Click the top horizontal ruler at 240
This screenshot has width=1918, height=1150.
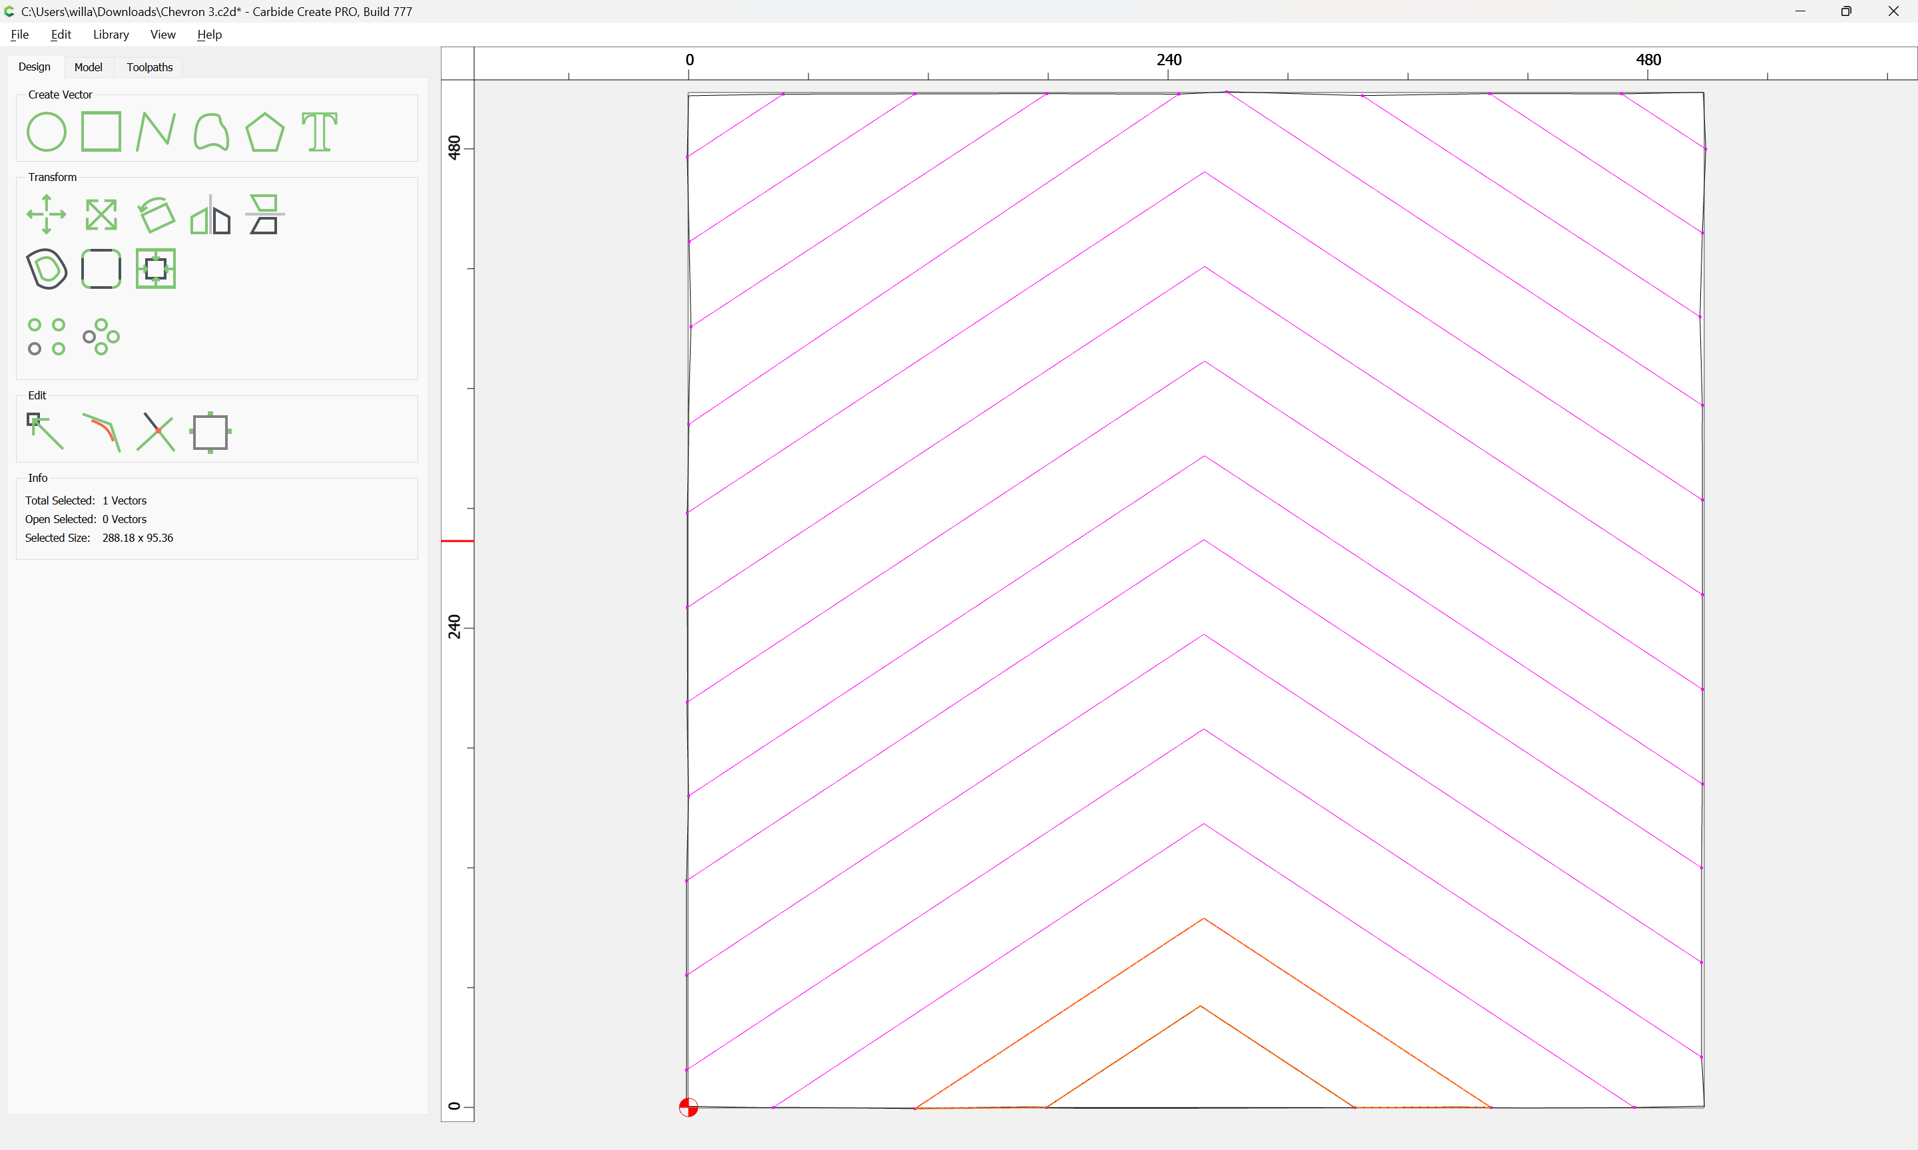click(x=1168, y=60)
